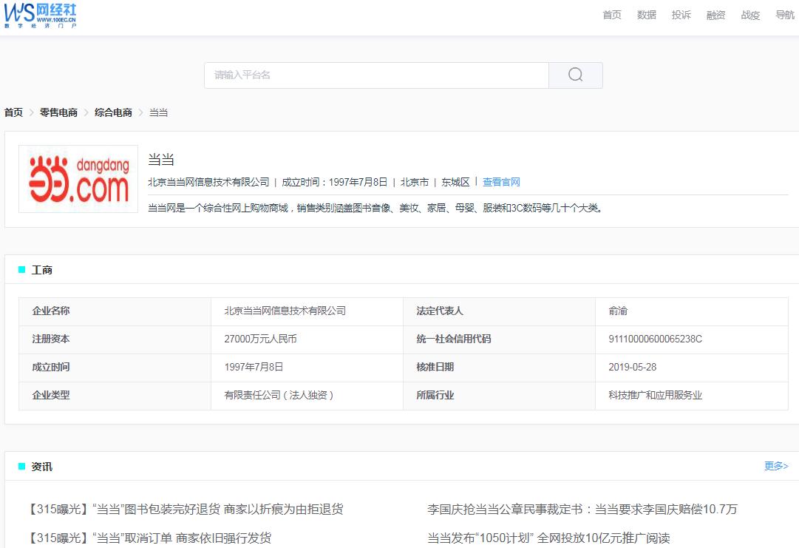
Task: Open the 查看官网 official site link
Action: tap(502, 181)
